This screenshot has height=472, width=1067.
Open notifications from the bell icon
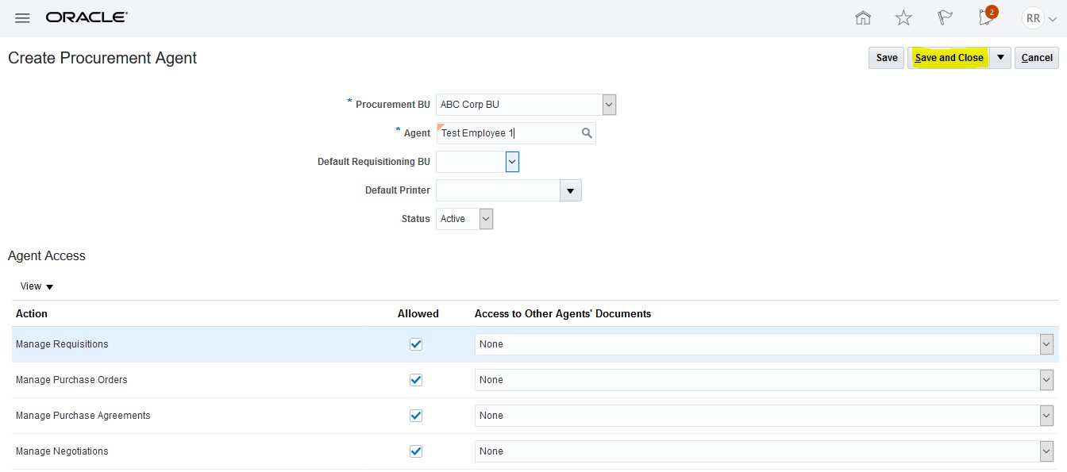coord(984,17)
